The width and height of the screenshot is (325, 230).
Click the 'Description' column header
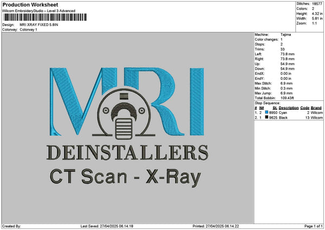tap(289, 108)
